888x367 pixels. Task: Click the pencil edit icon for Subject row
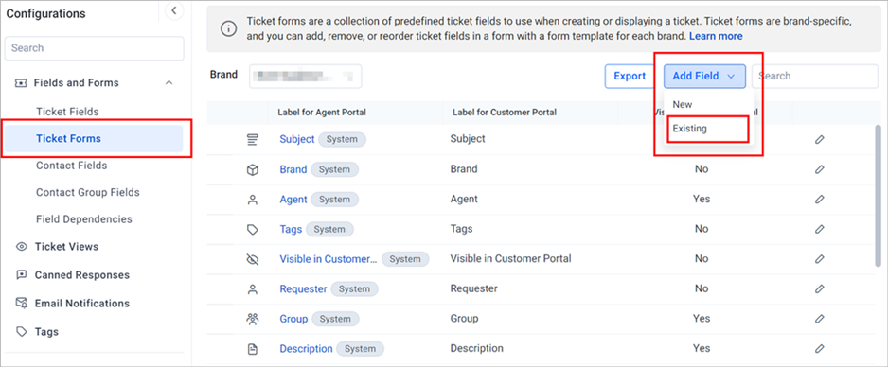(819, 139)
